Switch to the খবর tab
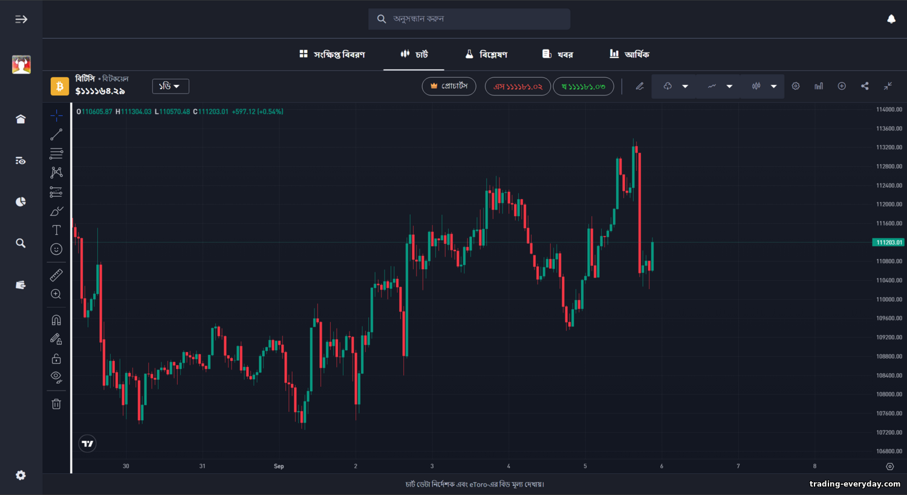This screenshot has height=495, width=907. [557, 54]
